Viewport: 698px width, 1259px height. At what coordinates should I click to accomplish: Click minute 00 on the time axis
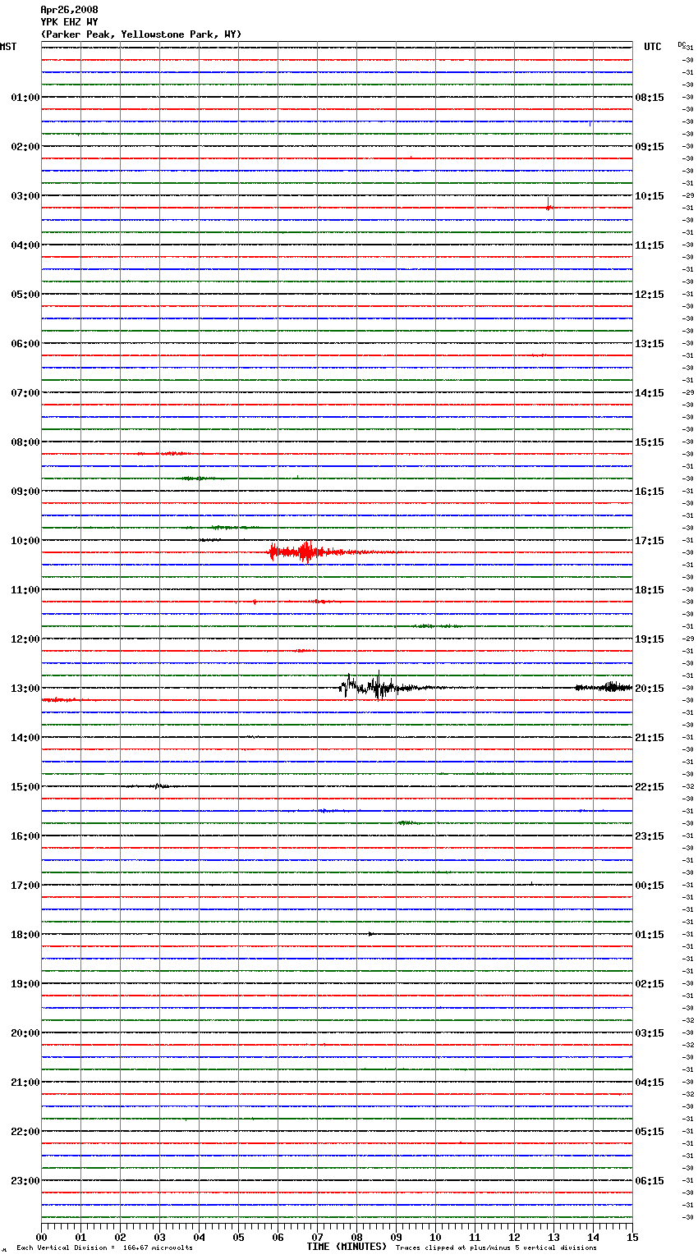[x=41, y=1237]
